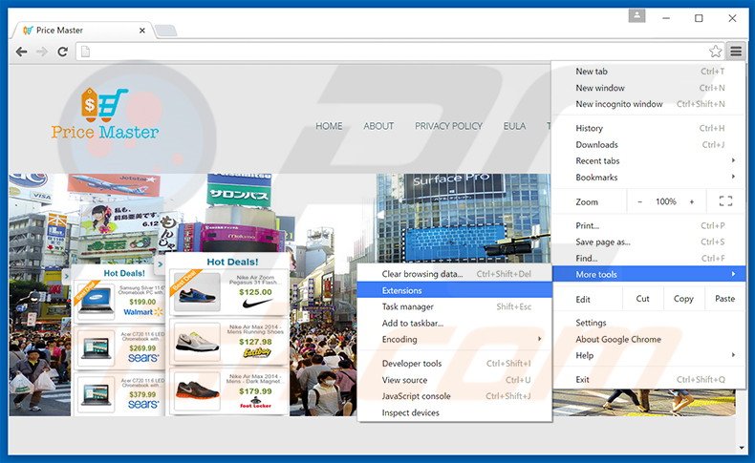Choose New window from Chrome menu
This screenshot has width=755, height=463.
pos(649,88)
